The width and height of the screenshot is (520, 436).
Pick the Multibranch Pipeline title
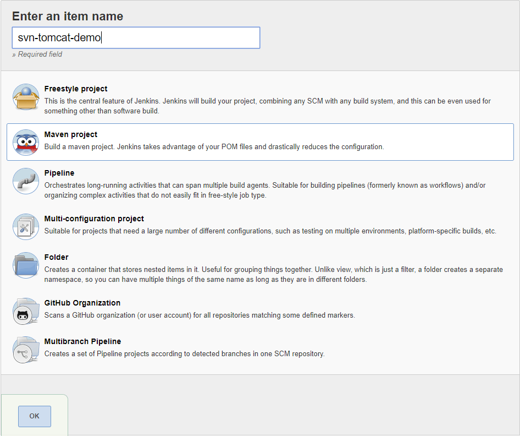point(82,341)
